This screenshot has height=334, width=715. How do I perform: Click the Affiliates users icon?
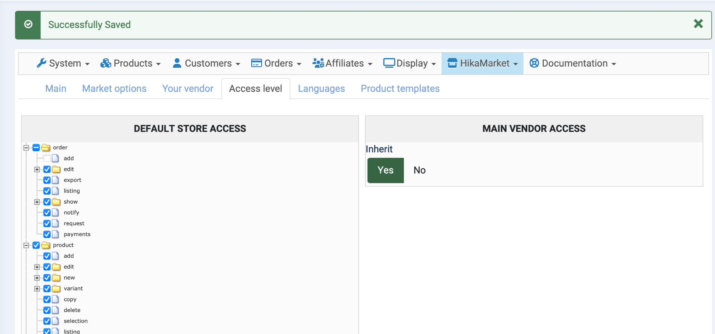[318, 63]
